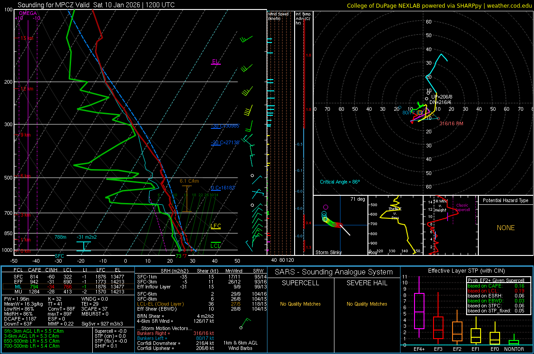Click the 700-500mb LR lapse rate line
This screenshot has width=534, height=354.
(x=32, y=346)
